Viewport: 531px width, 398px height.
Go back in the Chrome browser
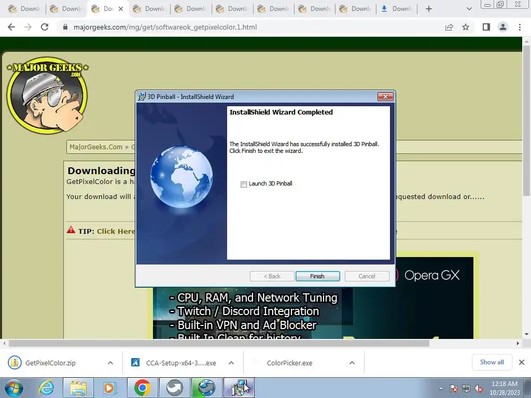(x=11, y=27)
